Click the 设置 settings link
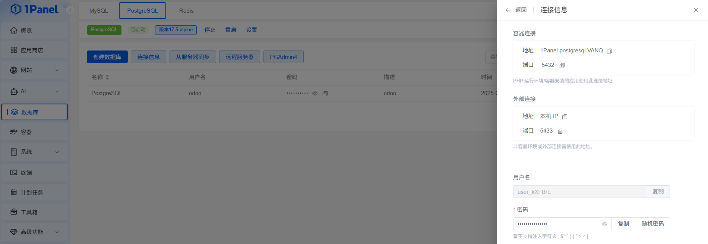 (x=252, y=30)
